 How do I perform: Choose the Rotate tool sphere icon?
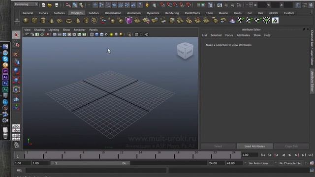[16, 71]
